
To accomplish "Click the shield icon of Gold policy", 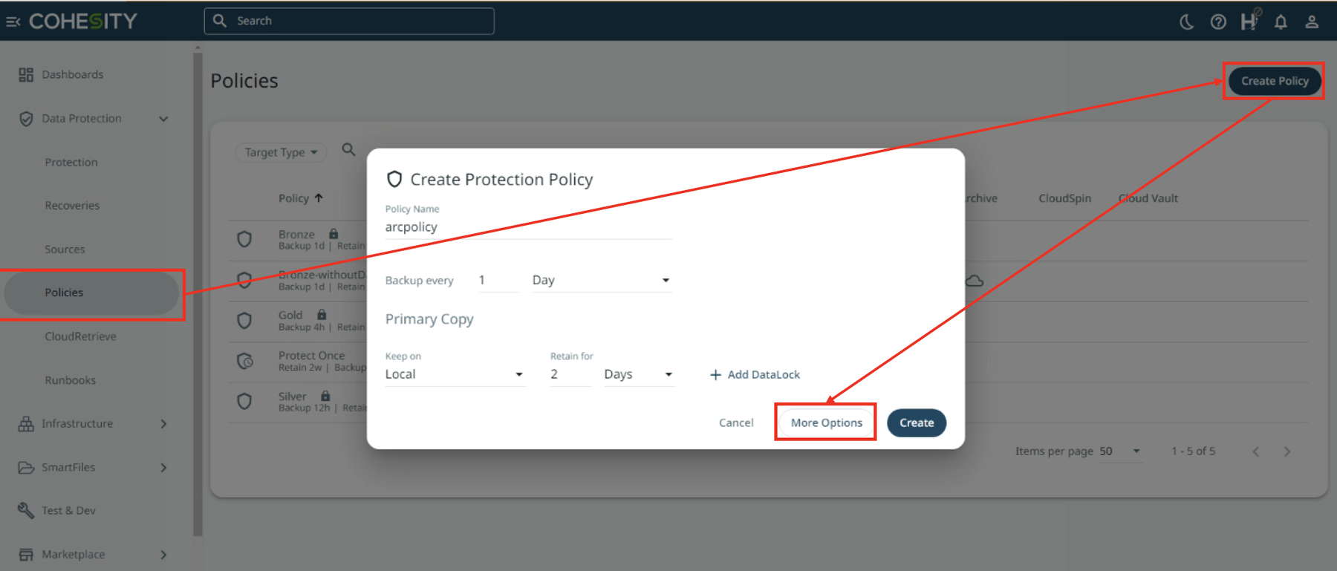I will pyautogui.click(x=244, y=321).
